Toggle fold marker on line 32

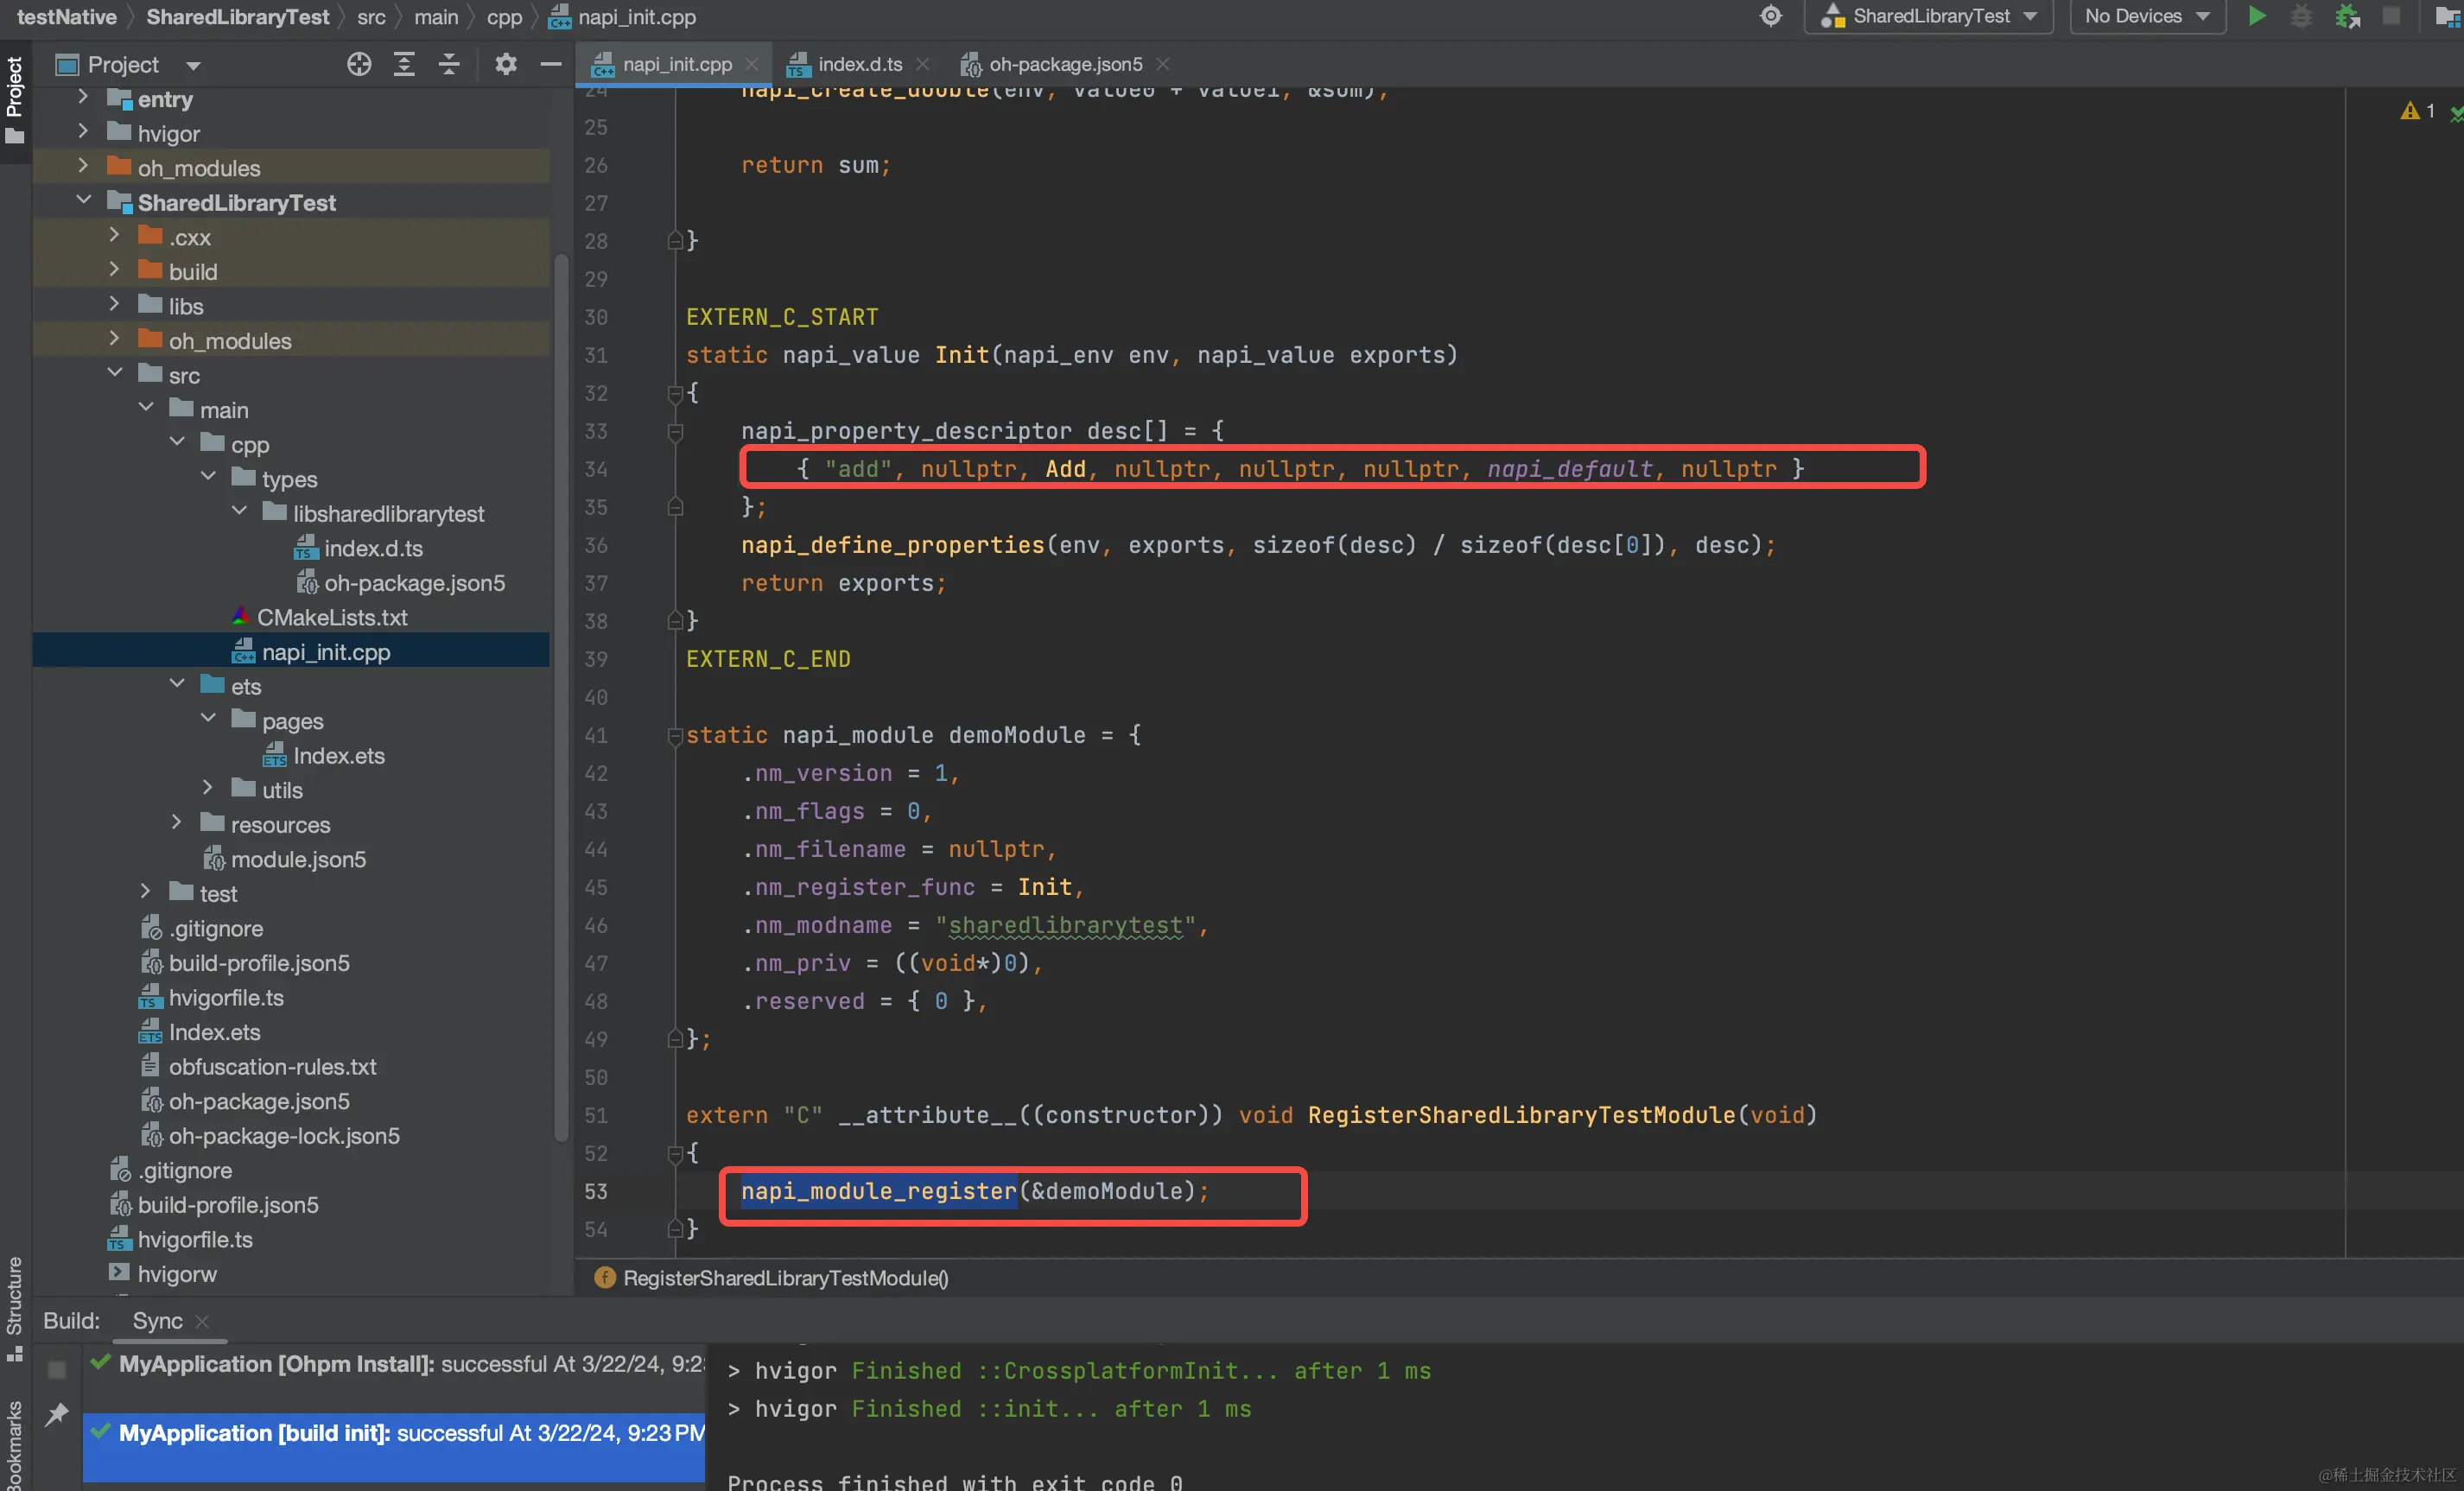[674, 393]
